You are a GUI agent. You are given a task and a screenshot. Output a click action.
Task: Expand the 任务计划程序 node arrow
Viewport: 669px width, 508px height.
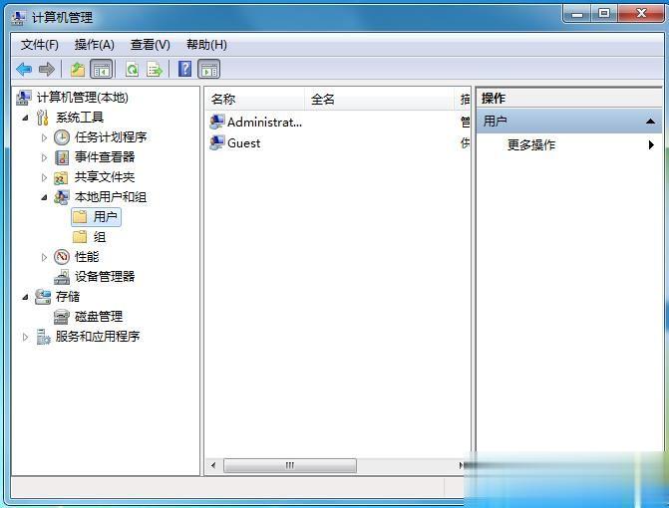pyautogui.click(x=45, y=137)
